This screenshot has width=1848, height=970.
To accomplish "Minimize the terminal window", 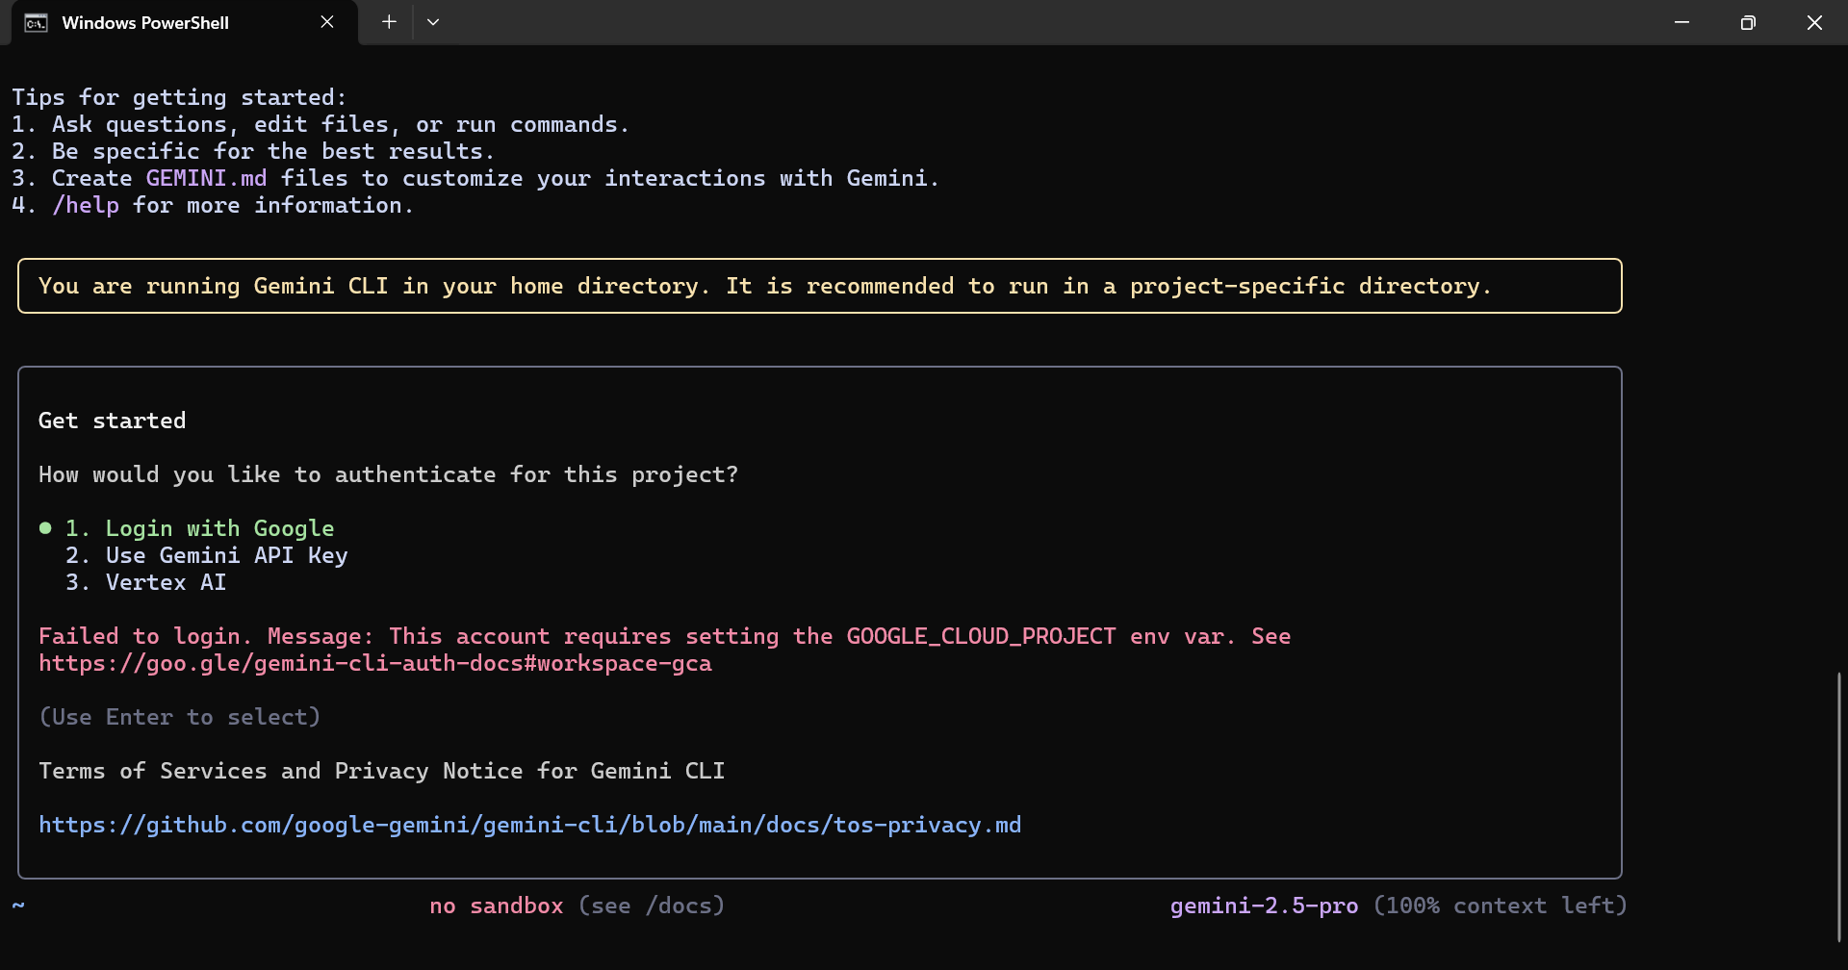I will (x=1681, y=22).
